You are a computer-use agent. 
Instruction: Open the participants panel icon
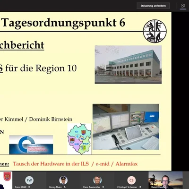[x=183, y=6]
